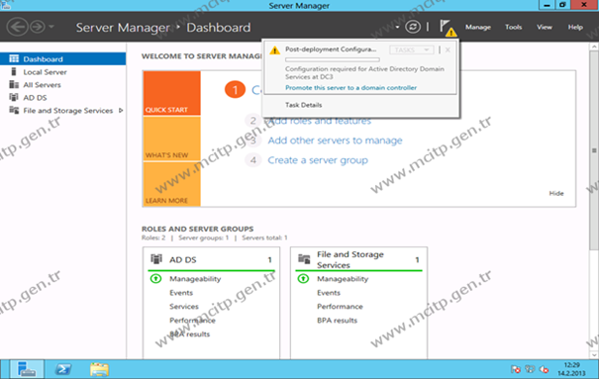
Task: Open Events in AD DS tile
Action: click(x=181, y=293)
